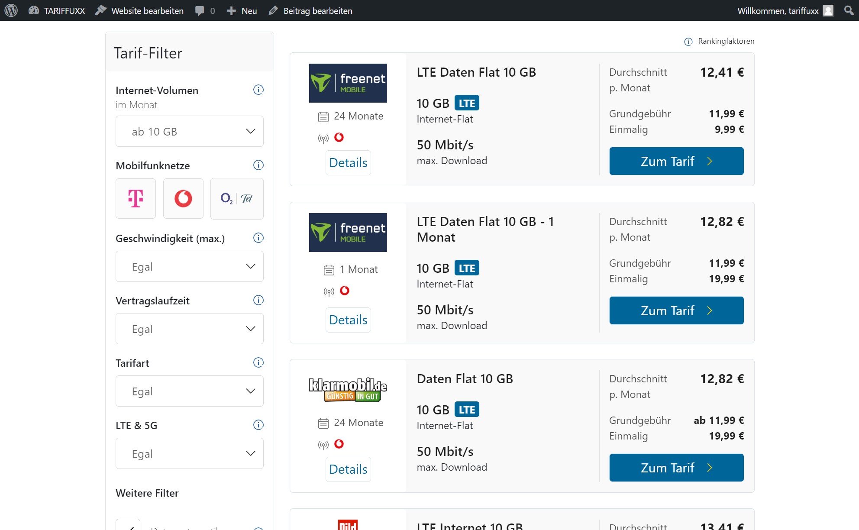Open the Tarifart Egal dropdown
Screen dimensions: 859x530
pyautogui.click(x=190, y=391)
